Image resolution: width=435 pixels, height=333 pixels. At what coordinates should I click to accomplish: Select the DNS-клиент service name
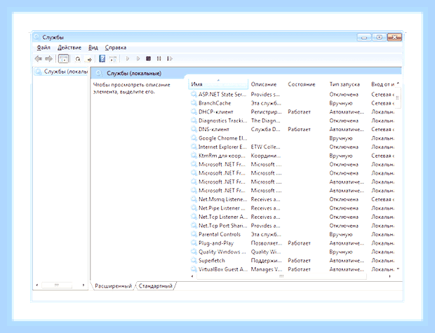(x=214, y=129)
